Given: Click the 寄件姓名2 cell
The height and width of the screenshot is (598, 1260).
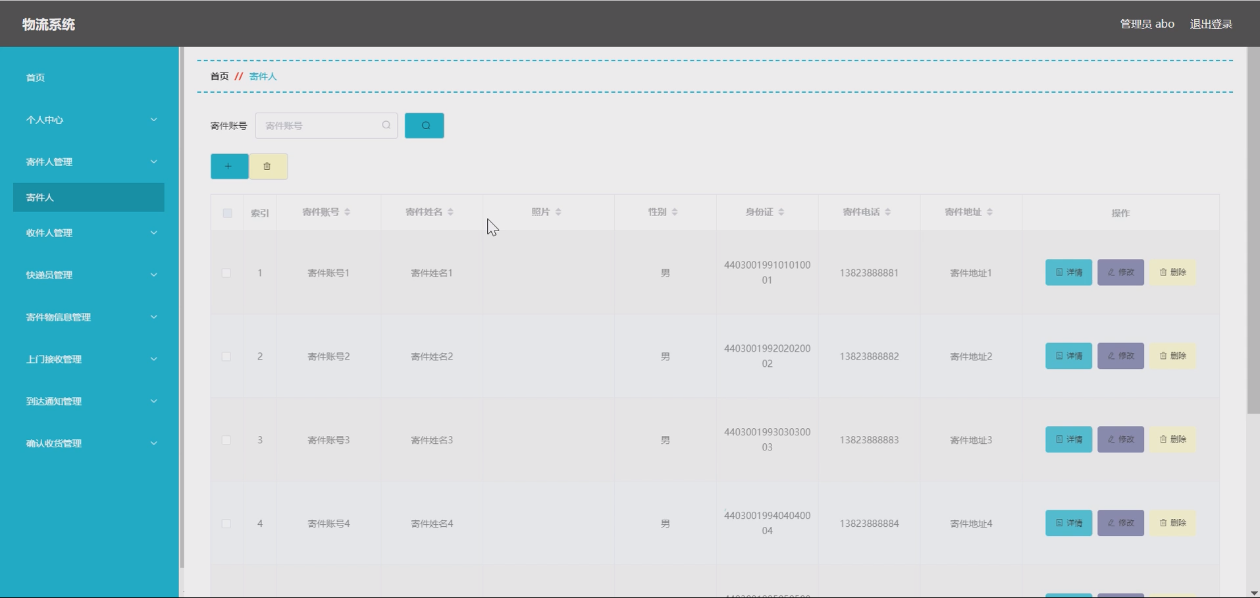Looking at the screenshot, I should pos(432,356).
